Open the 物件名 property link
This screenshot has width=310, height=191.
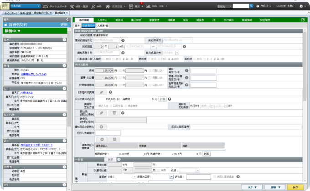tap(34, 74)
